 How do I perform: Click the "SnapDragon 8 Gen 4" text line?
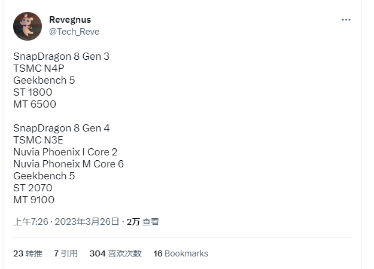pos(62,128)
